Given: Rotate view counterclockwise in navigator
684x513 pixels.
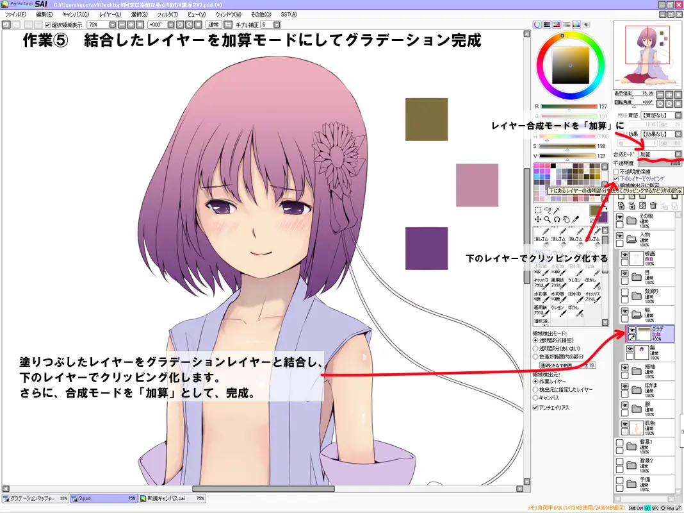Looking at the screenshot, I should [660, 103].
